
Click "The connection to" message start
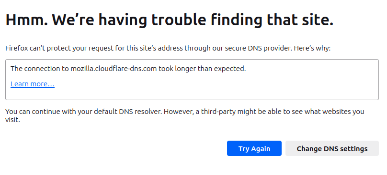40,69
